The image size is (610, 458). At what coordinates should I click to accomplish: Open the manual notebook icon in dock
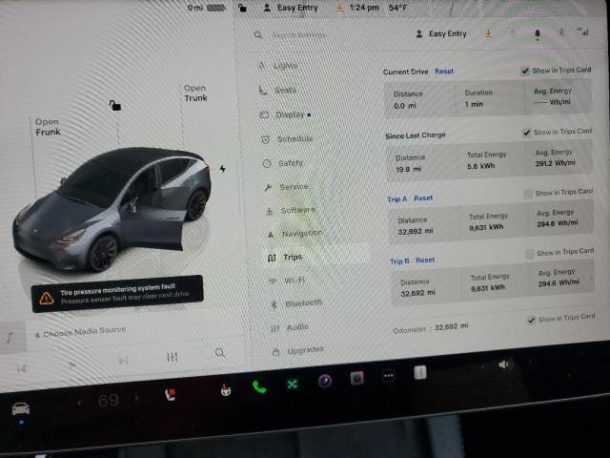click(419, 373)
